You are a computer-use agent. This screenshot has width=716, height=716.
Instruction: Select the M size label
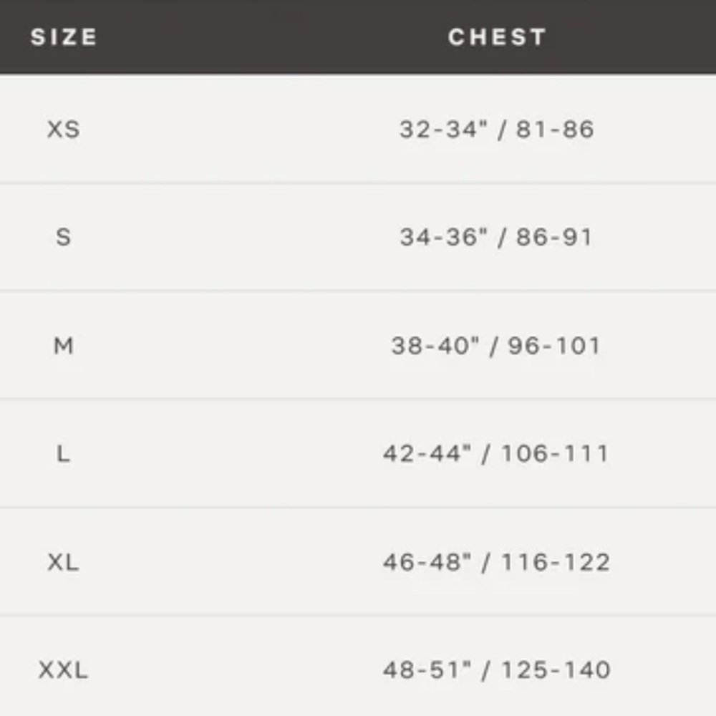(x=63, y=346)
